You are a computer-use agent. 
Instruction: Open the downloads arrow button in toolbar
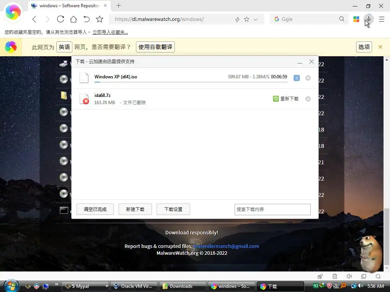tap(368, 19)
